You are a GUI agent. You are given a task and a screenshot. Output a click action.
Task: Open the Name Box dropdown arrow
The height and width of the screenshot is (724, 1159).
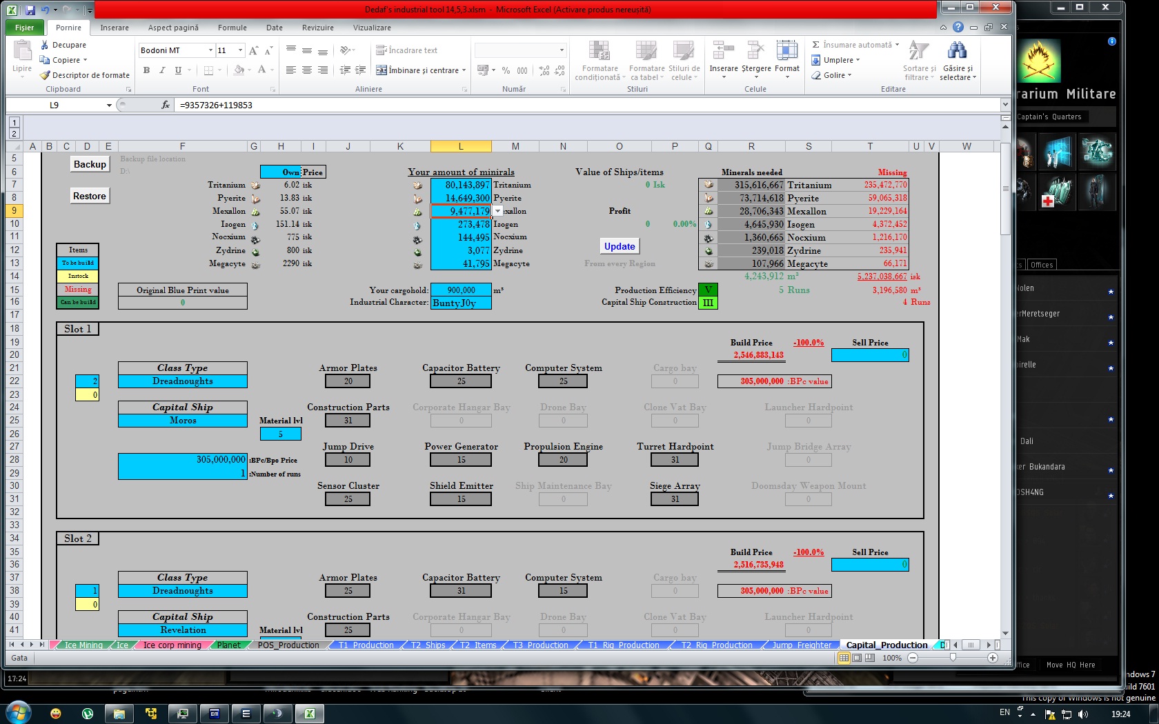click(x=109, y=105)
